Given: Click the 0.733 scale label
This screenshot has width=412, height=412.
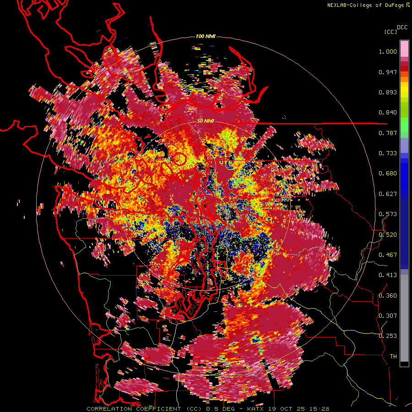Looking at the screenshot, I should [388, 153].
